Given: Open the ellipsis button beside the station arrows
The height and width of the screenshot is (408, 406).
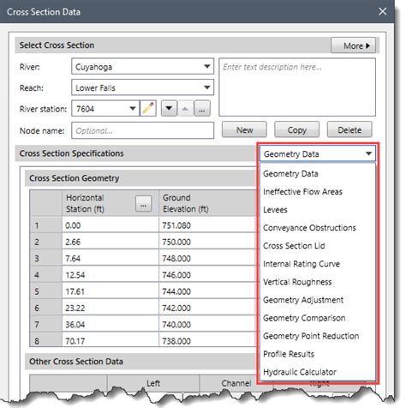Looking at the screenshot, I should pos(202,109).
